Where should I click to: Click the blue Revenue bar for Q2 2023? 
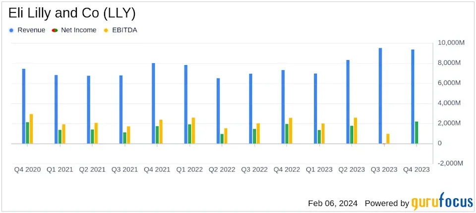click(x=348, y=102)
